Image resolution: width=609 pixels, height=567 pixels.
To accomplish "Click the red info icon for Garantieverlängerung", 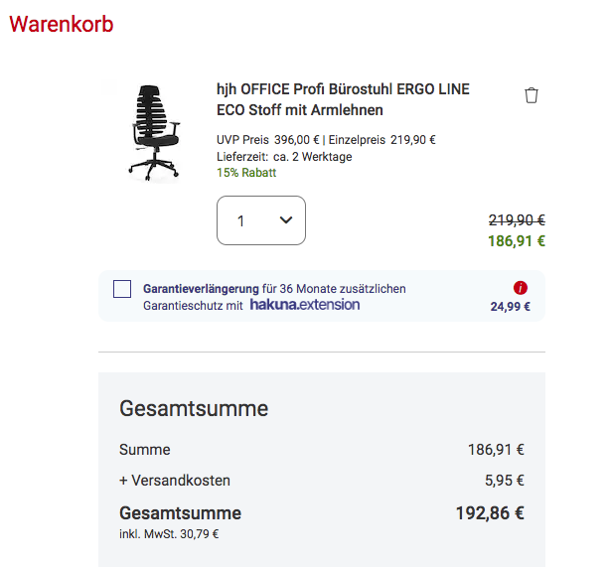I will (x=521, y=288).
